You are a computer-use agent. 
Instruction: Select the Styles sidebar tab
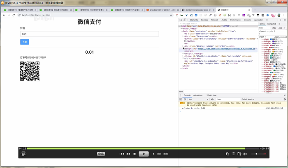click(x=262, y=24)
